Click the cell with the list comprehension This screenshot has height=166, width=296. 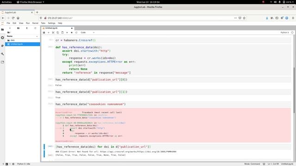coord(173,147)
